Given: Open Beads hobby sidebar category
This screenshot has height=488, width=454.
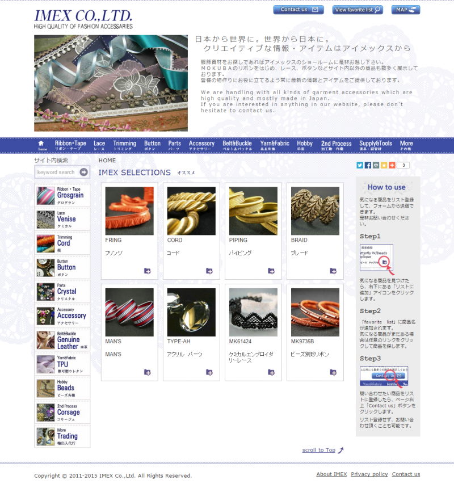Looking at the screenshot, I should (x=62, y=388).
